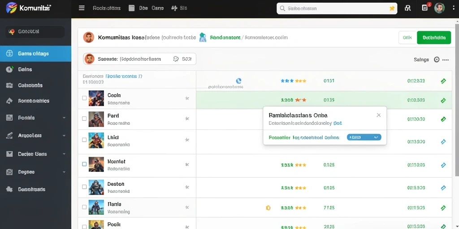Click the star icon in the Pard row
This screenshot has height=229, width=459.
tap(187, 119)
